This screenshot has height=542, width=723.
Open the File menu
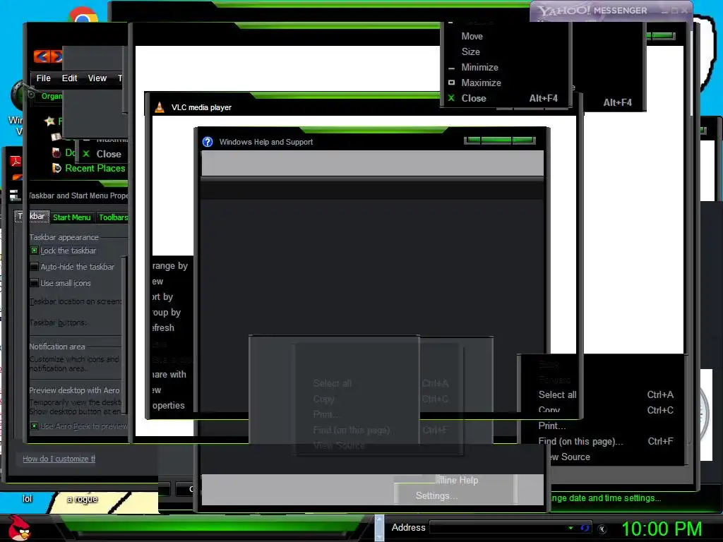tap(43, 78)
